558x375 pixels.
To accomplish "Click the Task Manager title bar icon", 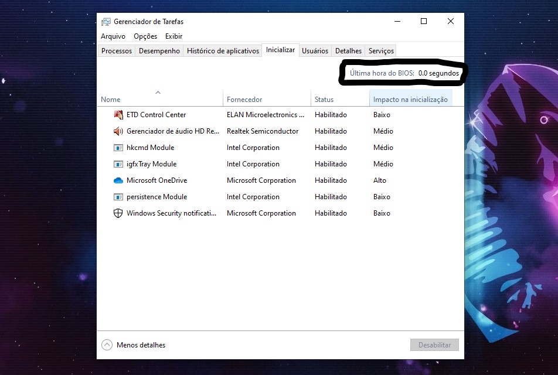I will tap(106, 22).
